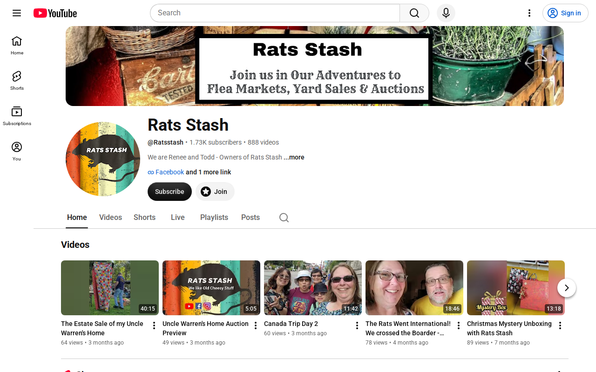
Task: Click the Rats Stash channel name heading
Action: (188, 125)
